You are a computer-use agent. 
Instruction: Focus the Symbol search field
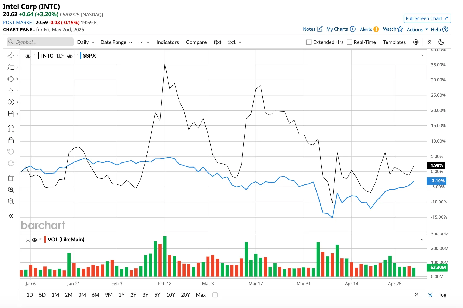(x=40, y=42)
